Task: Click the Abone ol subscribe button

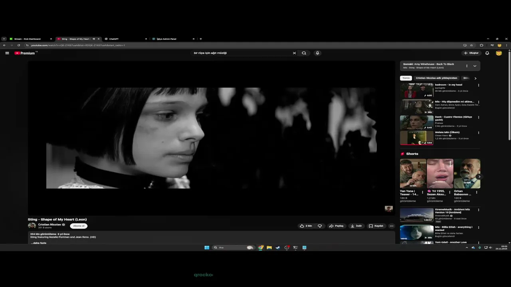Action: click(79, 226)
